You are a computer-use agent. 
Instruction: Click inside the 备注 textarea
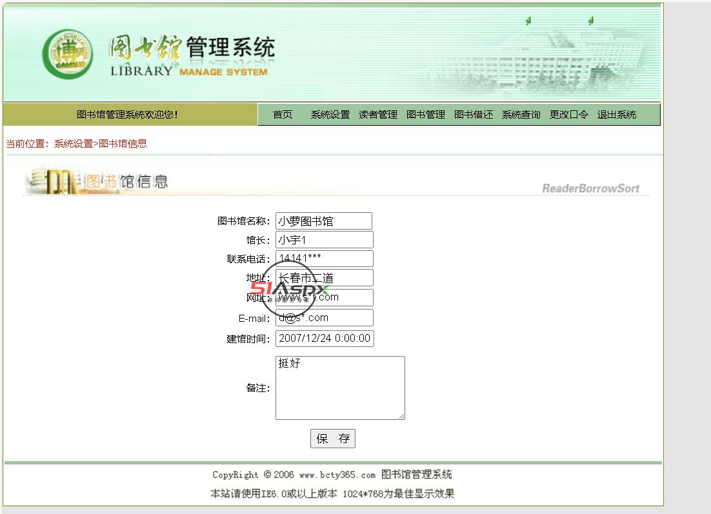[340, 388]
